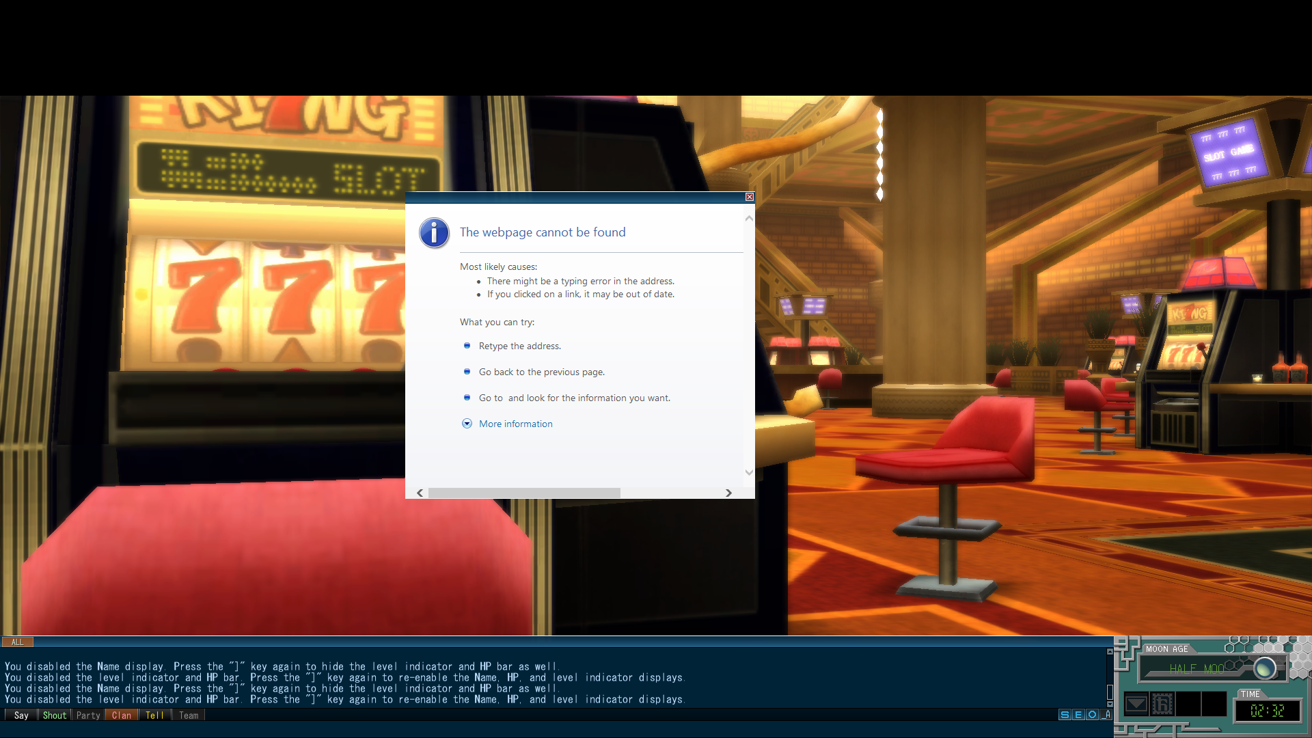Screen dimensions: 1312x738
Task: Click 'Go back to the previous page.' text
Action: [x=542, y=372]
